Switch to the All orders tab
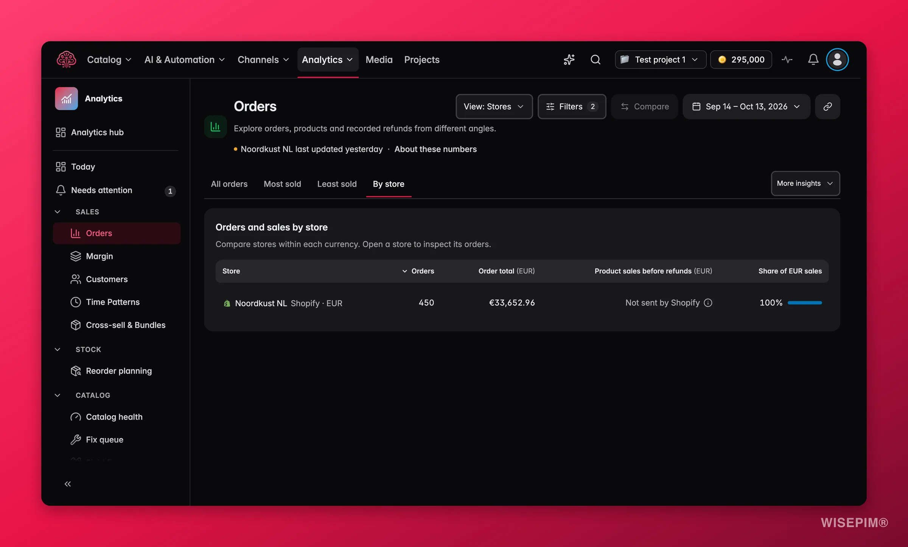The width and height of the screenshot is (908, 547). pyautogui.click(x=229, y=184)
